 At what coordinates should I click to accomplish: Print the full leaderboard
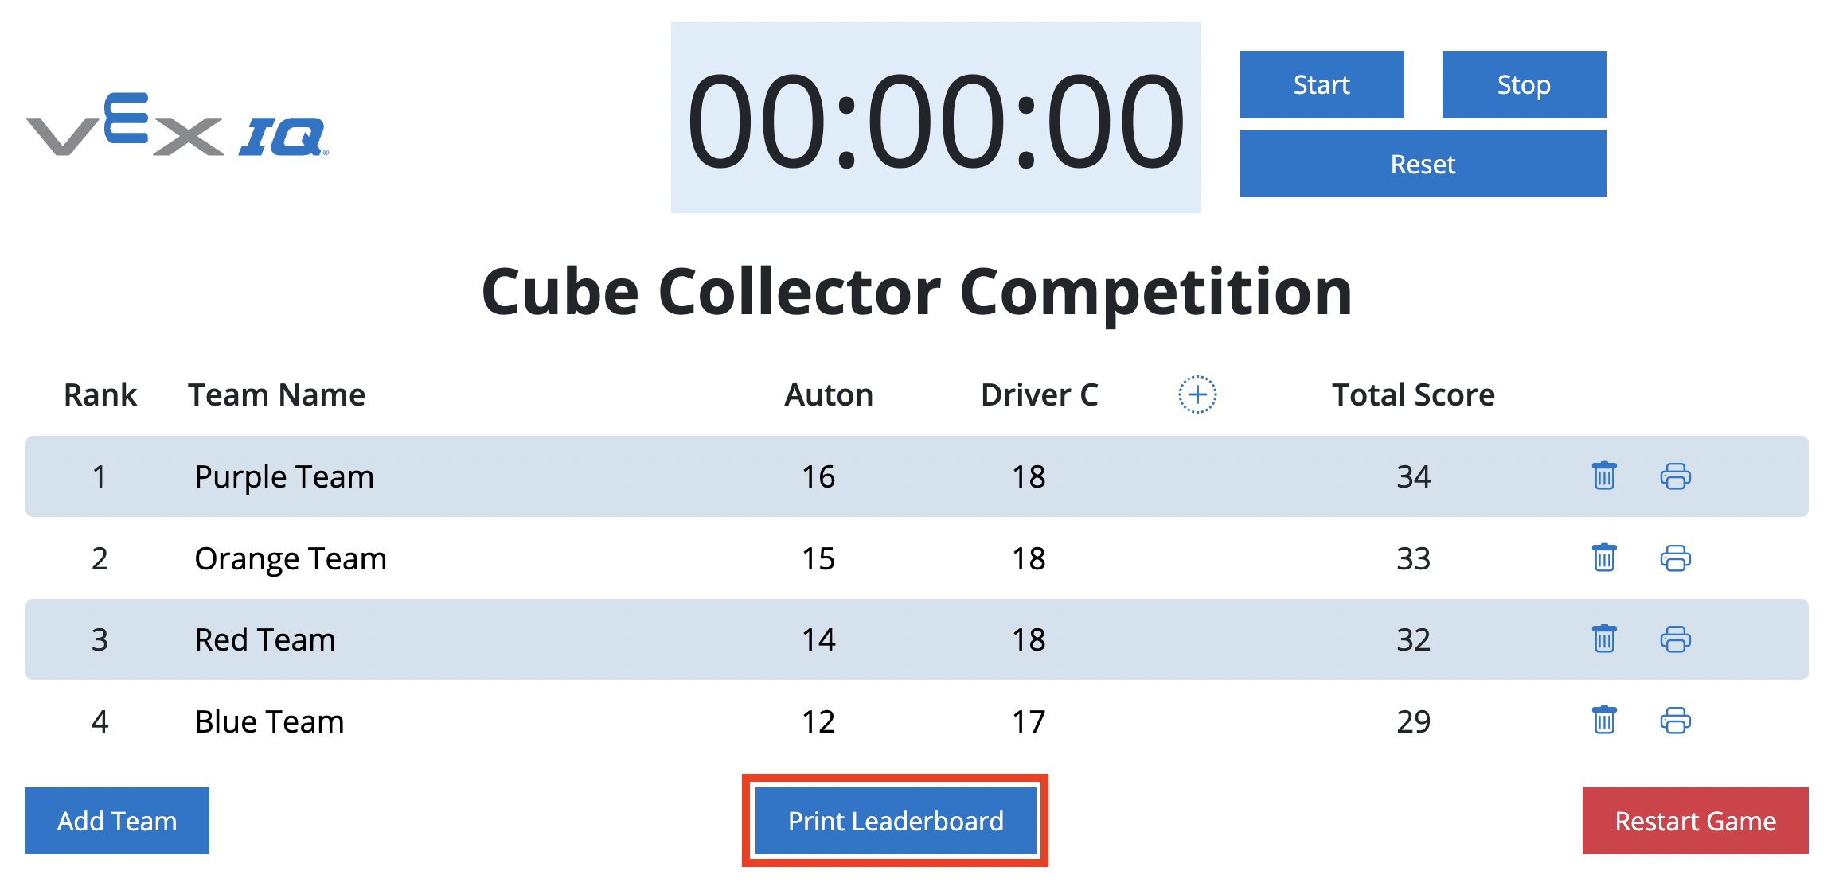[894, 820]
